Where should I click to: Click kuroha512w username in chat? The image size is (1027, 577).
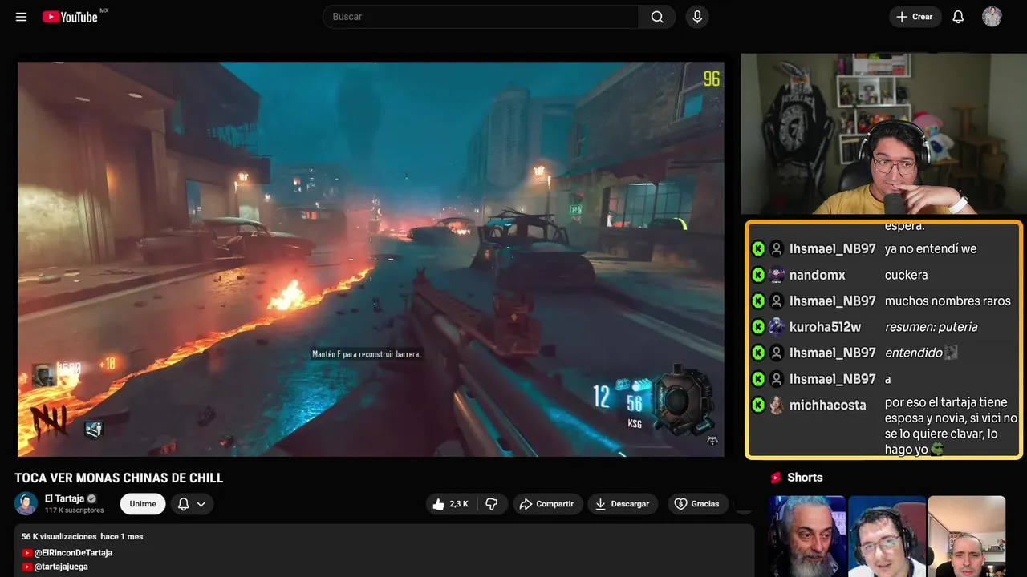coord(825,327)
